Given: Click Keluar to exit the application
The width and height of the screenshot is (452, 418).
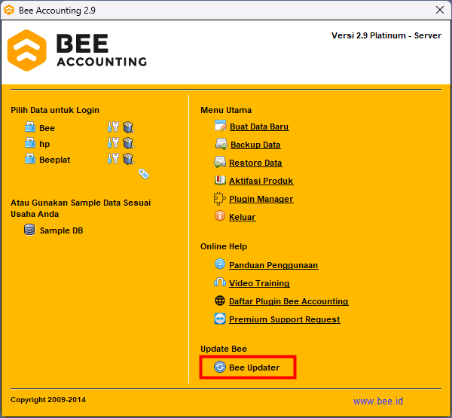Looking at the screenshot, I should pyautogui.click(x=242, y=217).
